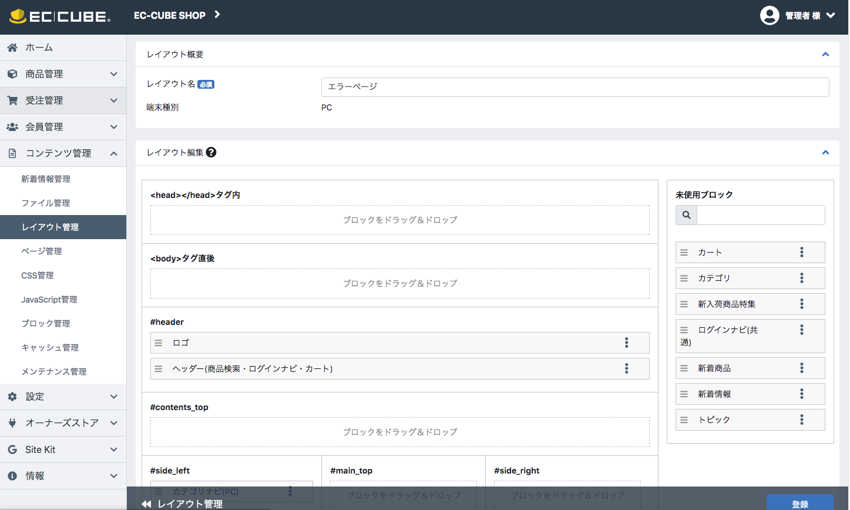Click the drag handle of カテゴリ block
This screenshot has width=850, height=510.
pyautogui.click(x=684, y=278)
